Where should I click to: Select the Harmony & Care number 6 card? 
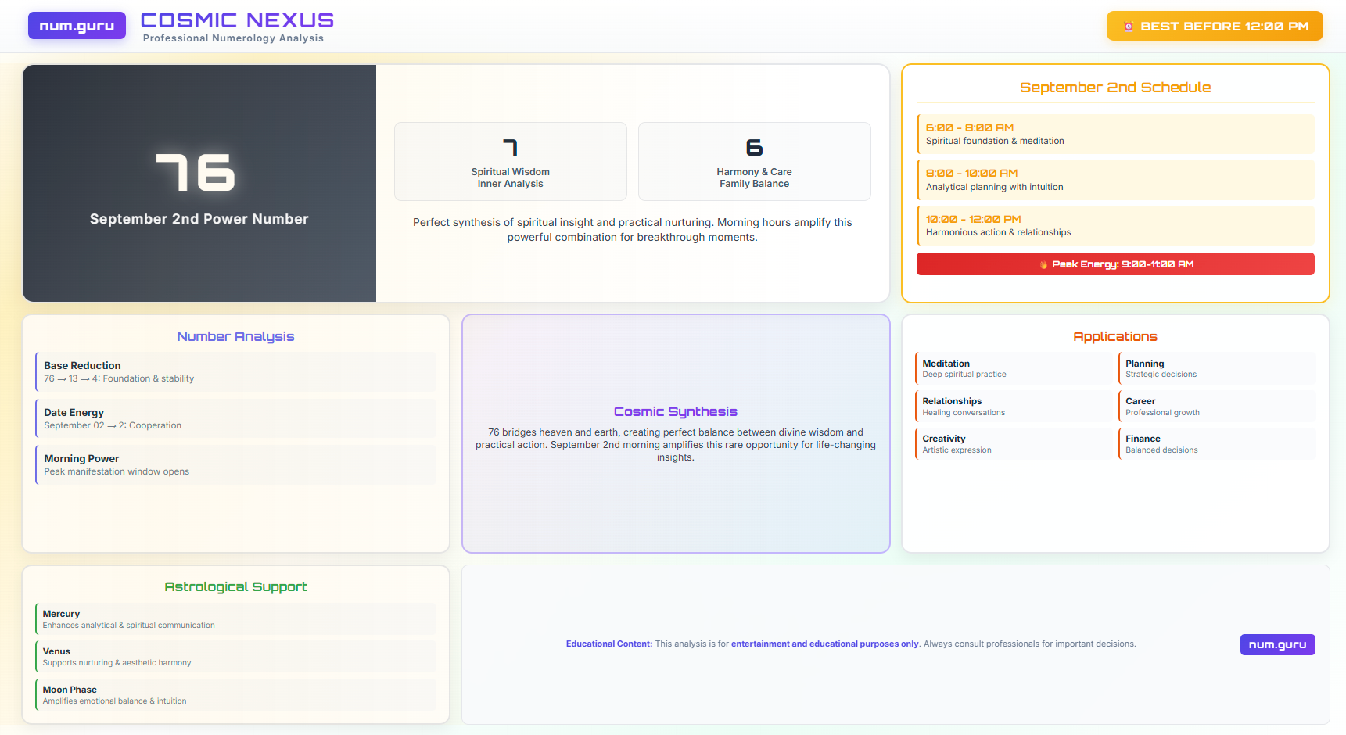(x=755, y=162)
